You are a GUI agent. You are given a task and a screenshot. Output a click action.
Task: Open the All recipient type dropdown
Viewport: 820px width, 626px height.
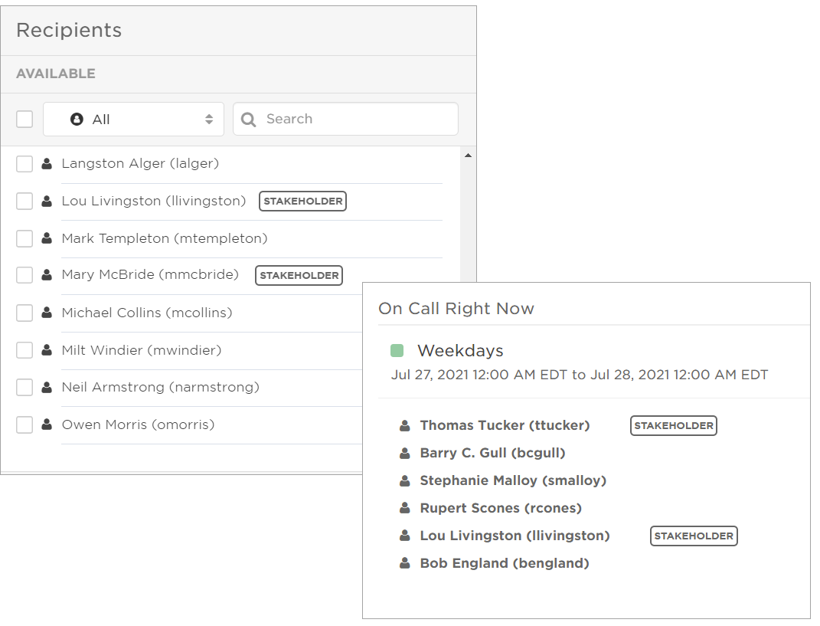point(133,120)
